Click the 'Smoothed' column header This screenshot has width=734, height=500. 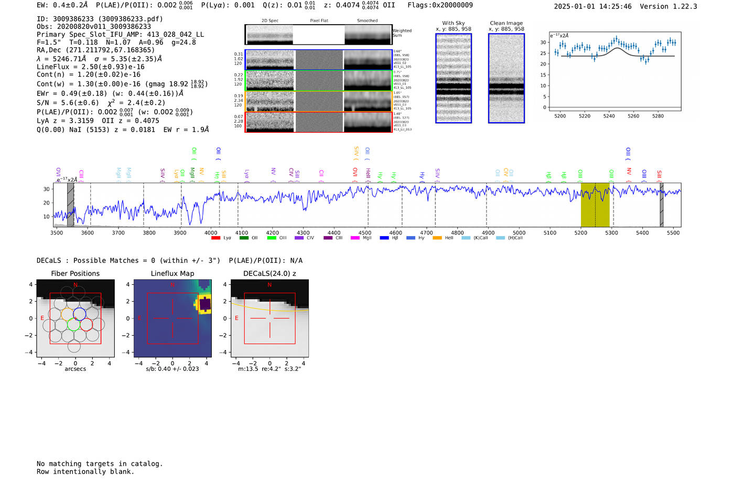pos(368,21)
